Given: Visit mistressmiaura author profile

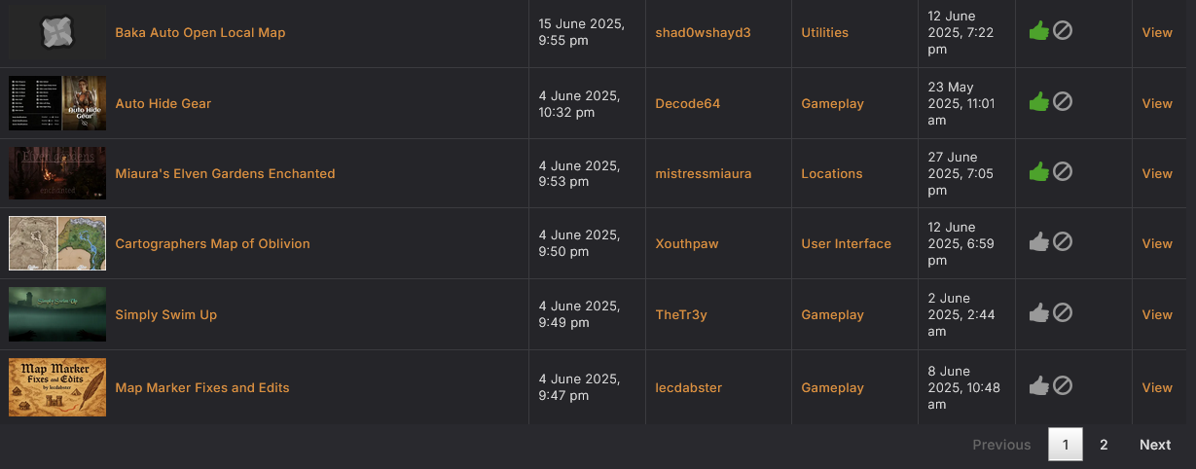Looking at the screenshot, I should coord(703,173).
